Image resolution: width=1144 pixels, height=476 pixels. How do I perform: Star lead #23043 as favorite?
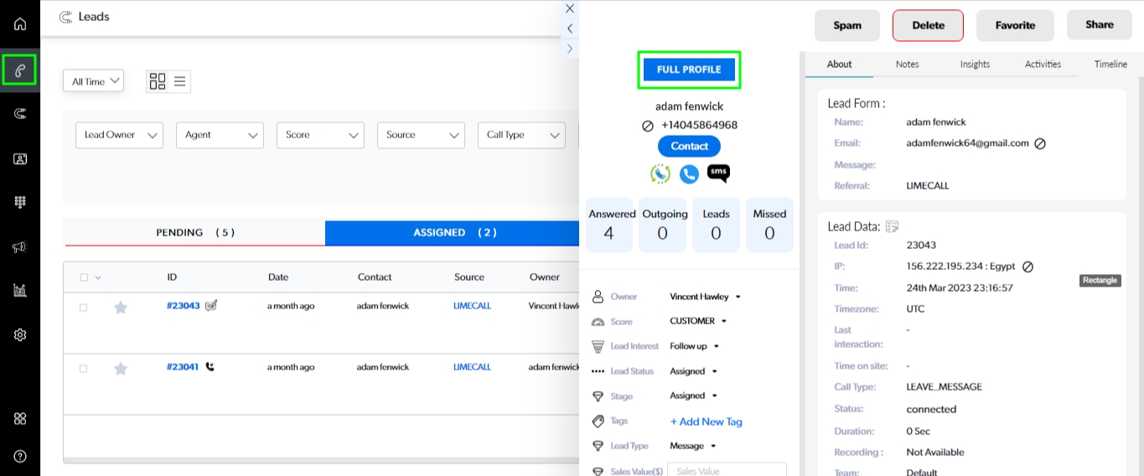click(x=121, y=308)
